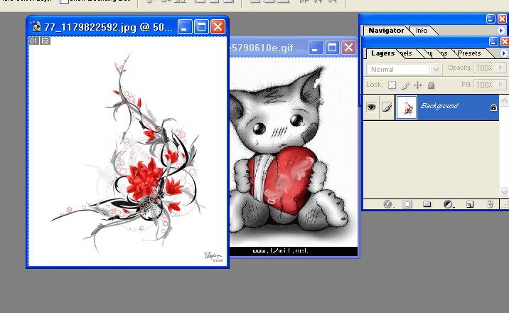This screenshot has height=313, width=509.
Task: Click the padlock on Background layer row
Action: [x=493, y=107]
